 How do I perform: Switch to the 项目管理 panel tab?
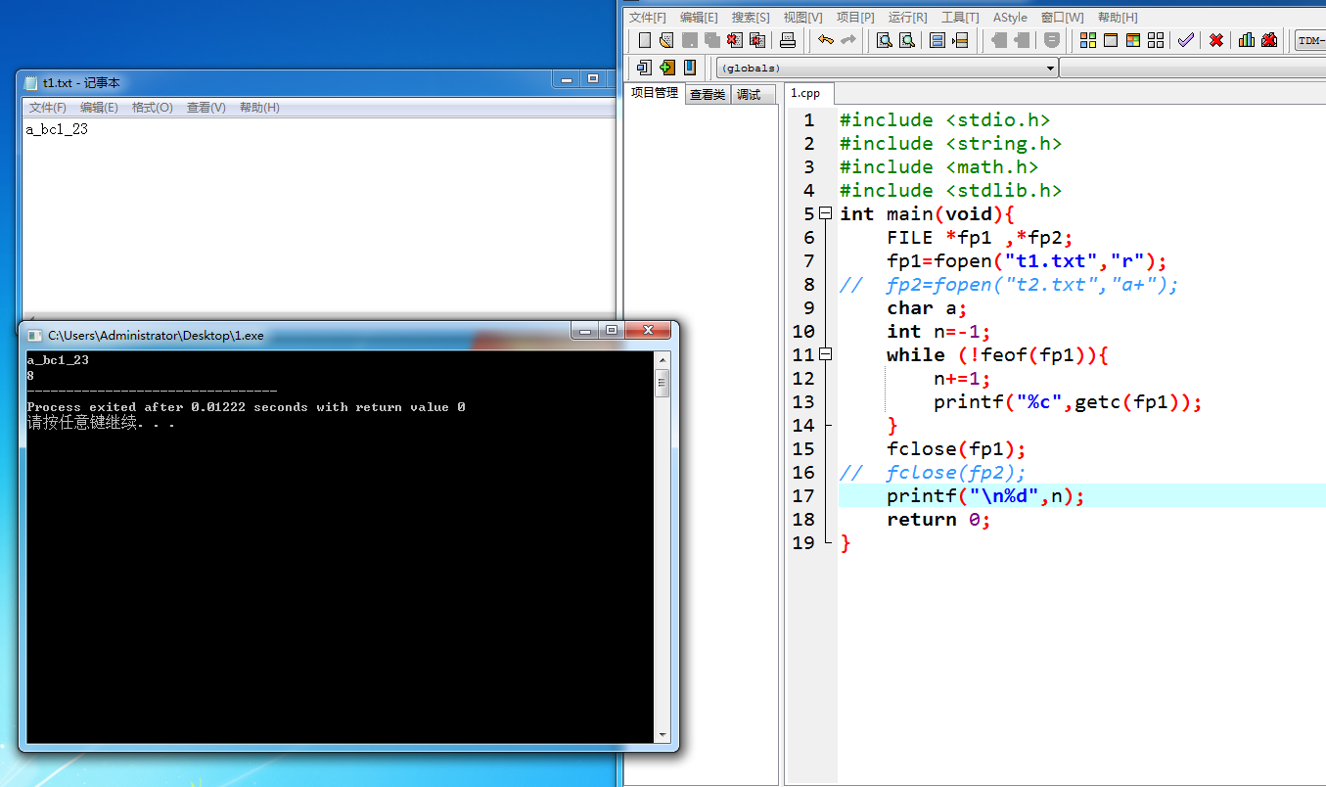click(655, 93)
